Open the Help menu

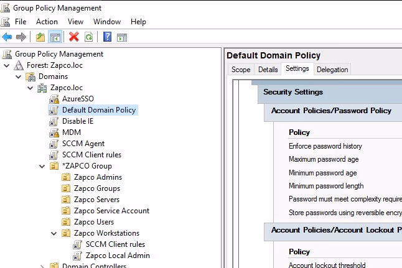(138, 22)
